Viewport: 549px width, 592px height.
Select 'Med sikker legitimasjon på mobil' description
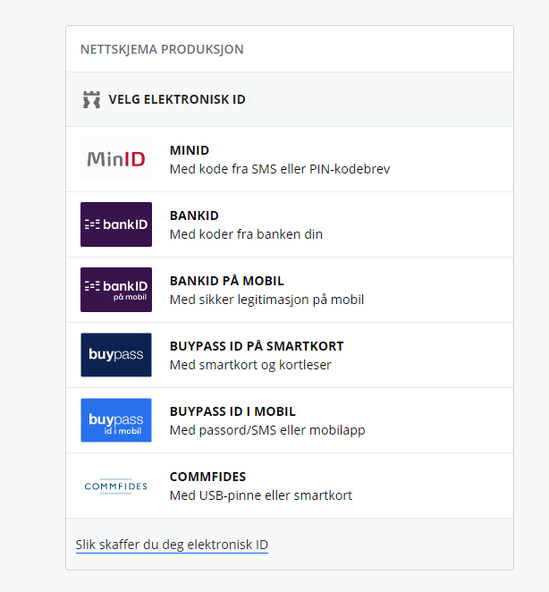click(x=267, y=300)
